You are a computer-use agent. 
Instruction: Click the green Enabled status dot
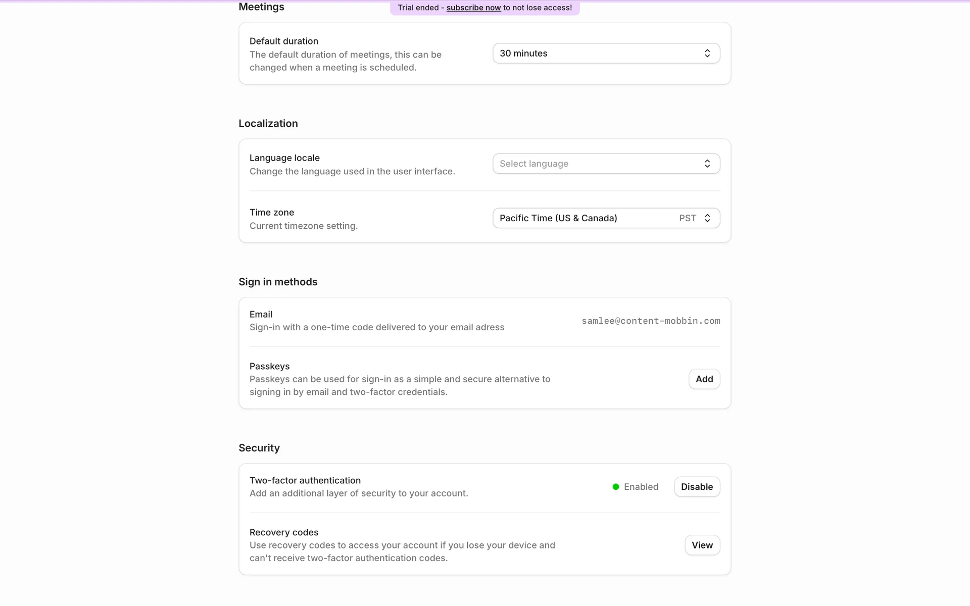point(616,487)
